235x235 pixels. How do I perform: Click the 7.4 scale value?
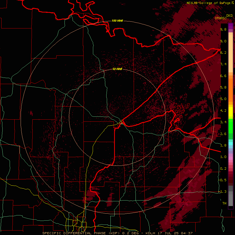pos(223,64)
